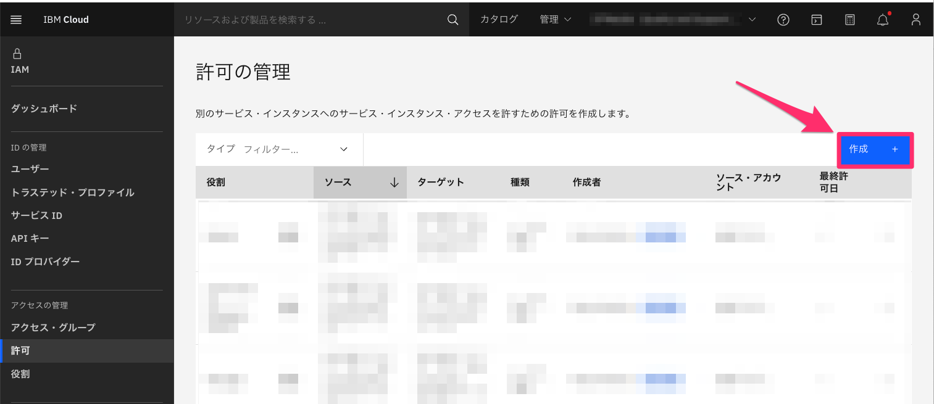View notifications via the bell icon
Screen dimensions: 934x404
coord(882,19)
